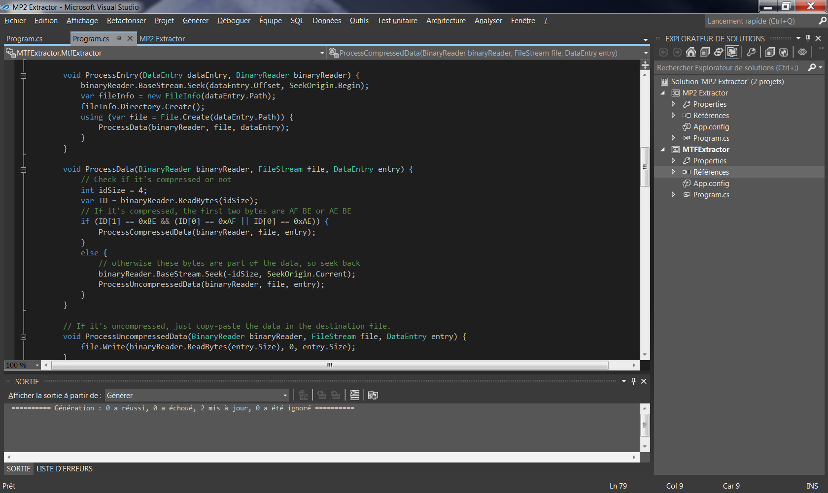Open Properties via the wrench icon
The image size is (828, 493).
[751, 52]
